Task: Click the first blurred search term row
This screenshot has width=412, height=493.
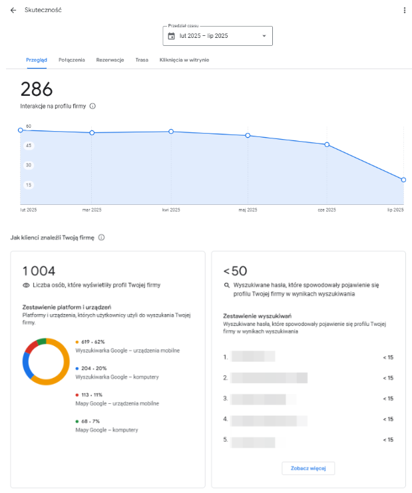Action: (x=308, y=357)
